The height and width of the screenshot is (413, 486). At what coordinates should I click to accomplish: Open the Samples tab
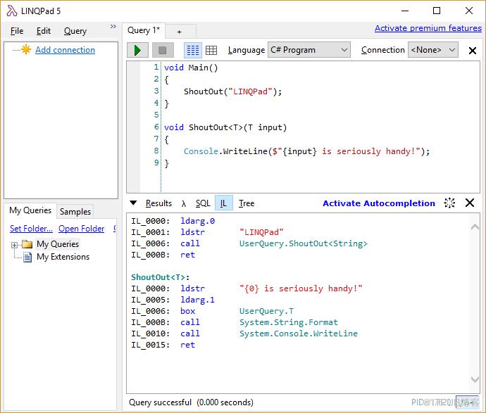(x=75, y=212)
